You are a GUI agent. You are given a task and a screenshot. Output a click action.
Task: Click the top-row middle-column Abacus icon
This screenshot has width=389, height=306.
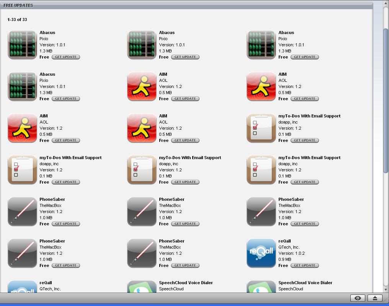coord(142,45)
